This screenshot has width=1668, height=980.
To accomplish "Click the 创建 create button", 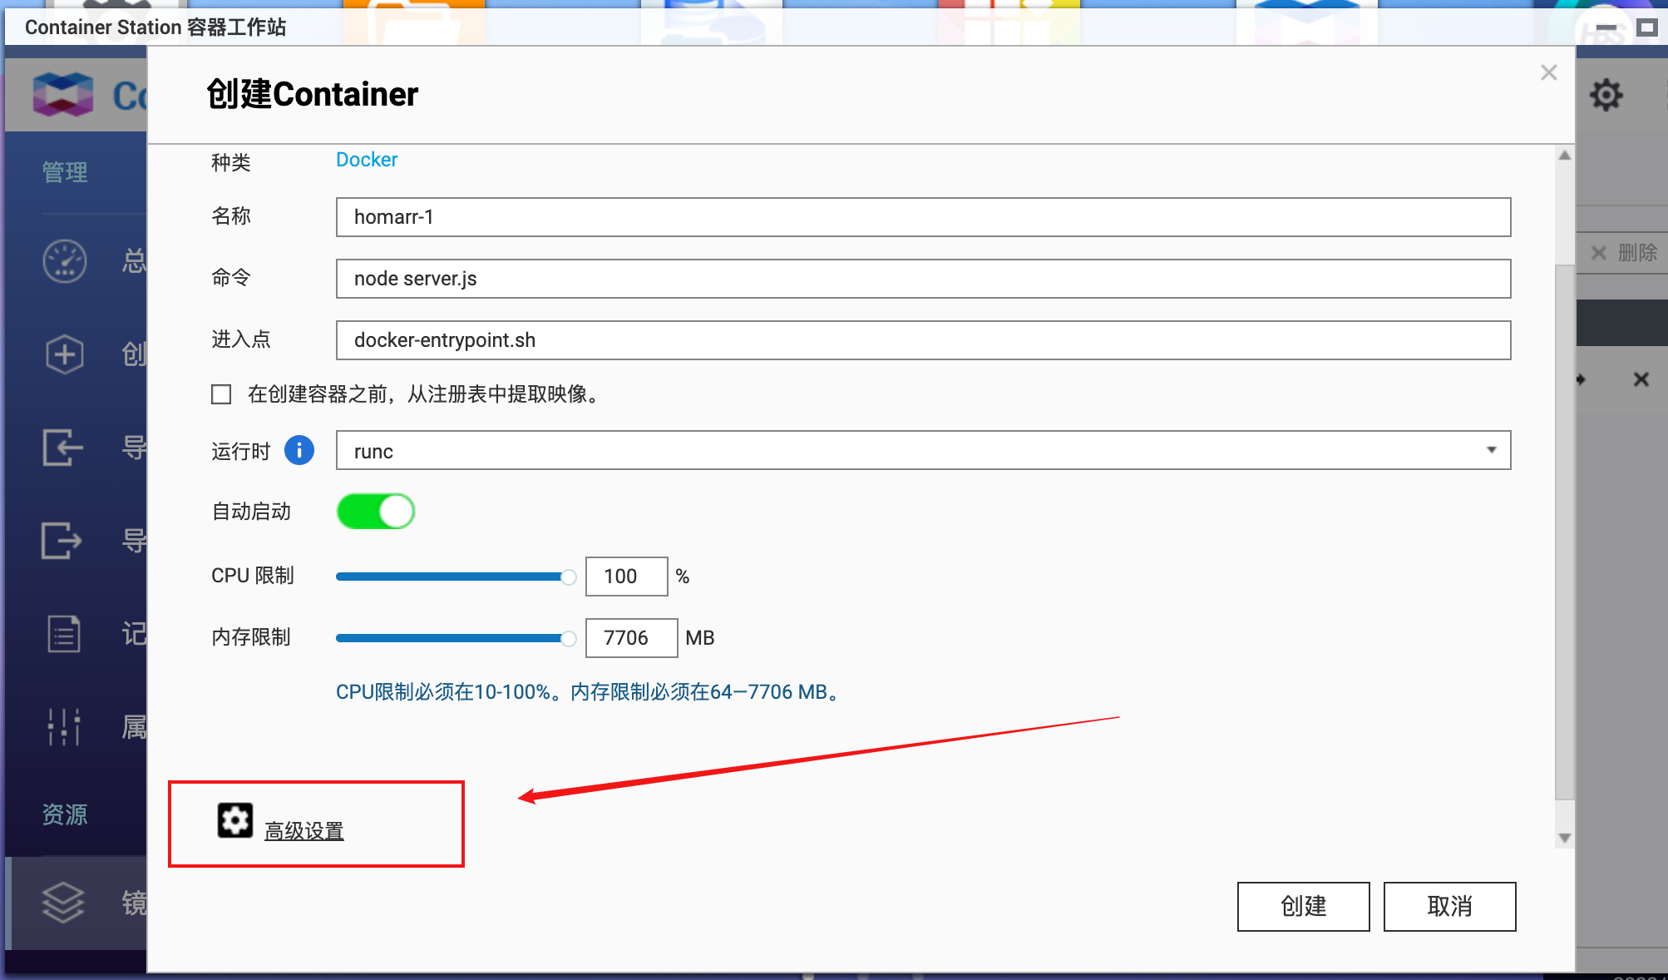I will [x=1303, y=906].
